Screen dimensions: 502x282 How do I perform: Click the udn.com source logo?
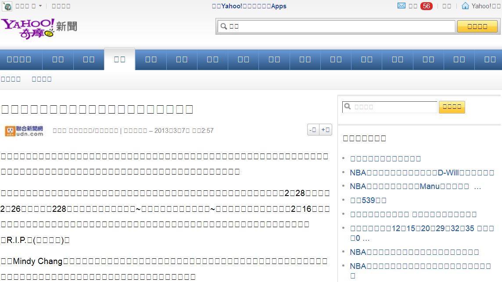coord(24,131)
